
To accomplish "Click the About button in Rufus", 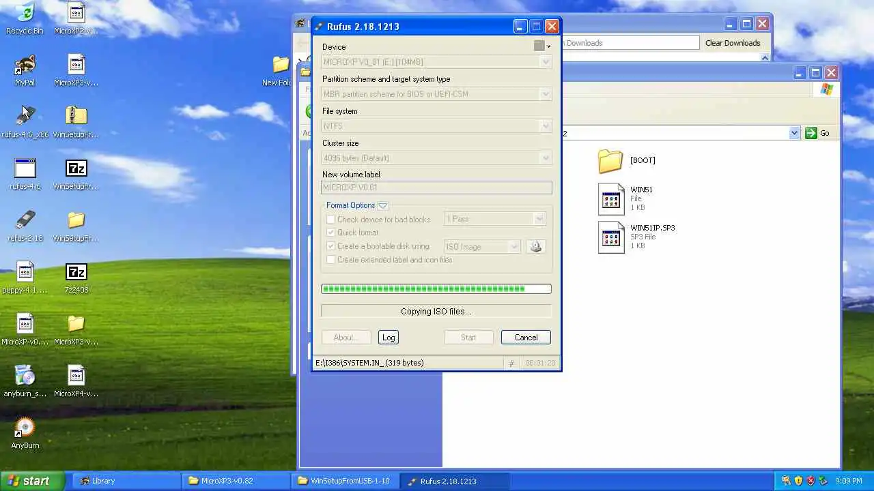I will click(x=346, y=338).
